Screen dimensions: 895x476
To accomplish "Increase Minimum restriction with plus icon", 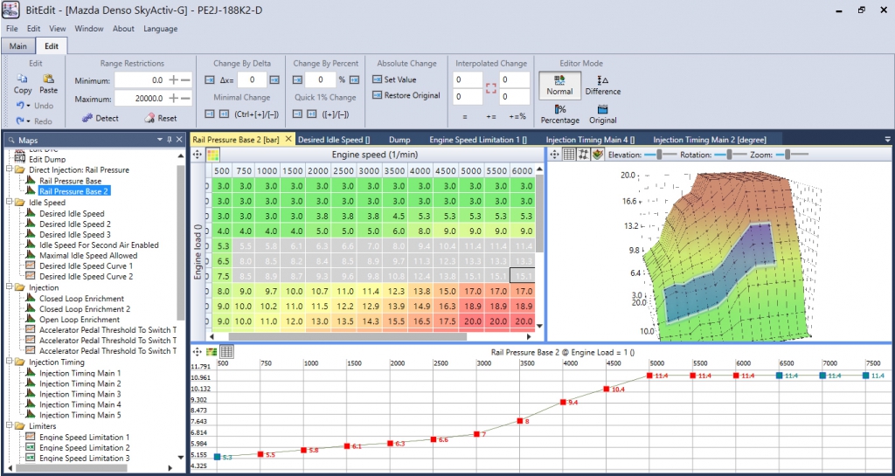I will pos(174,80).
